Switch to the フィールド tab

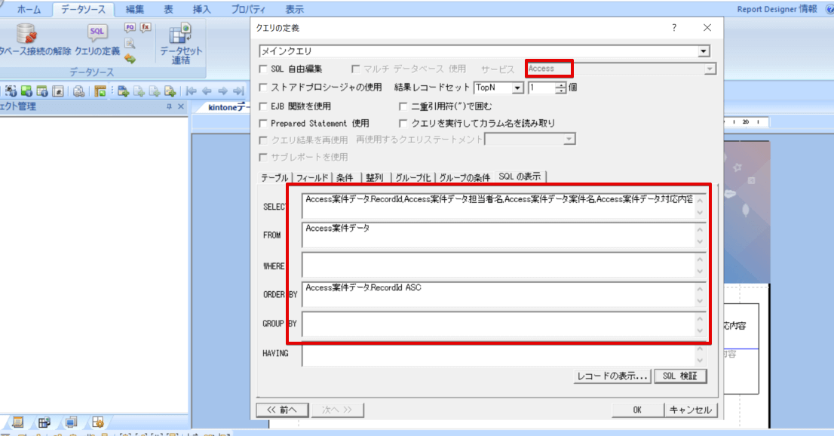click(312, 177)
